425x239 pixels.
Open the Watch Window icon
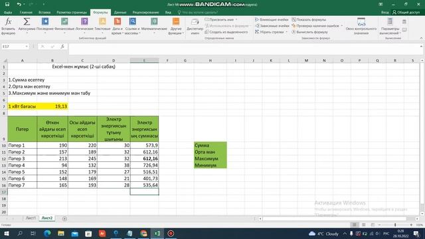[361, 22]
